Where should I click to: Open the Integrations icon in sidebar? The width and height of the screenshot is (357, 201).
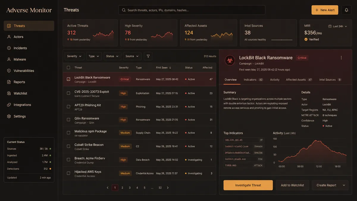click(9, 105)
